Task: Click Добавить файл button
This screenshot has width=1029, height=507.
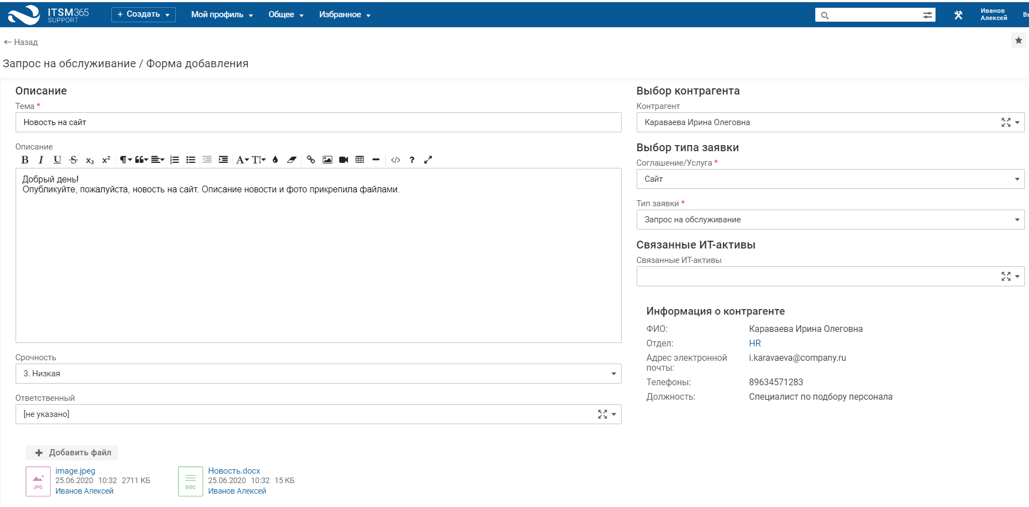Action: [x=72, y=453]
